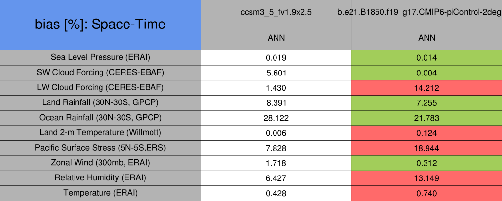502x201 pixels.
Task: Click the green 0.014 sea level pressure cell
Action: tap(426, 57)
